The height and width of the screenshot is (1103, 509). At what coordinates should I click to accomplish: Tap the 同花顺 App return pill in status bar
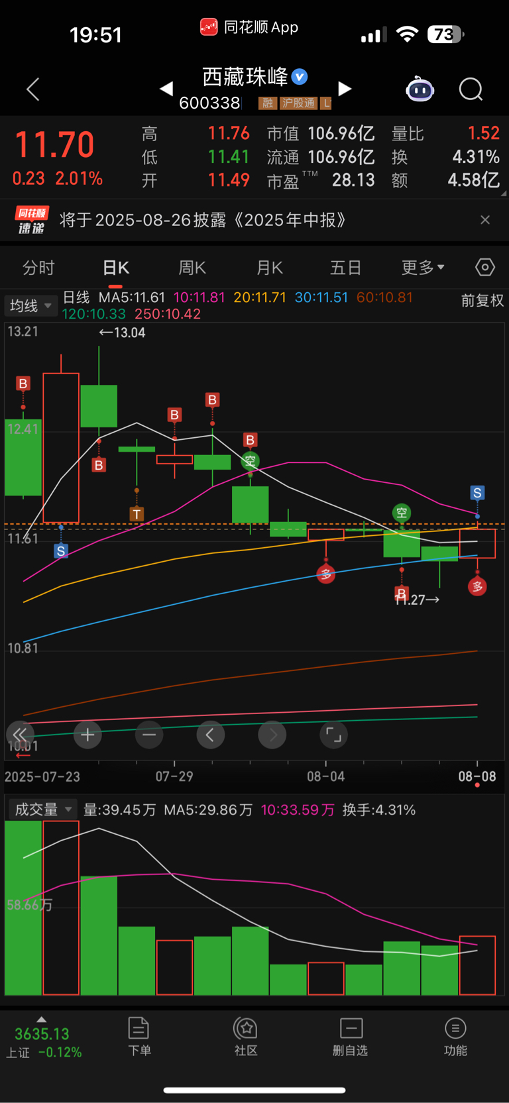tap(249, 27)
